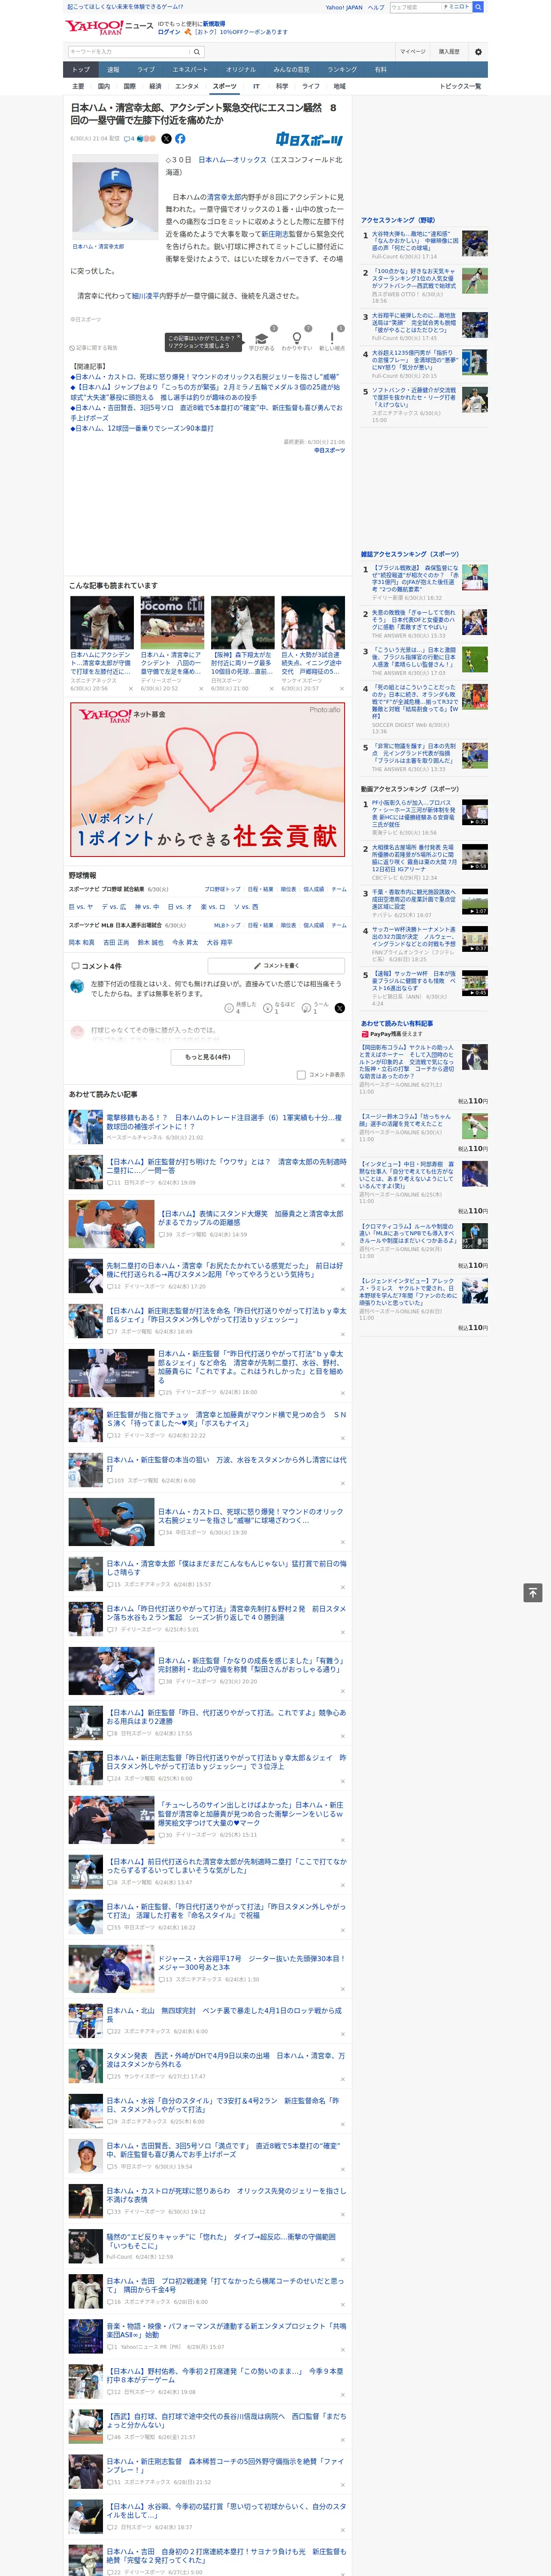The image size is (551, 2576).
Task: Open the マイページ link
Action: pyautogui.click(x=413, y=51)
